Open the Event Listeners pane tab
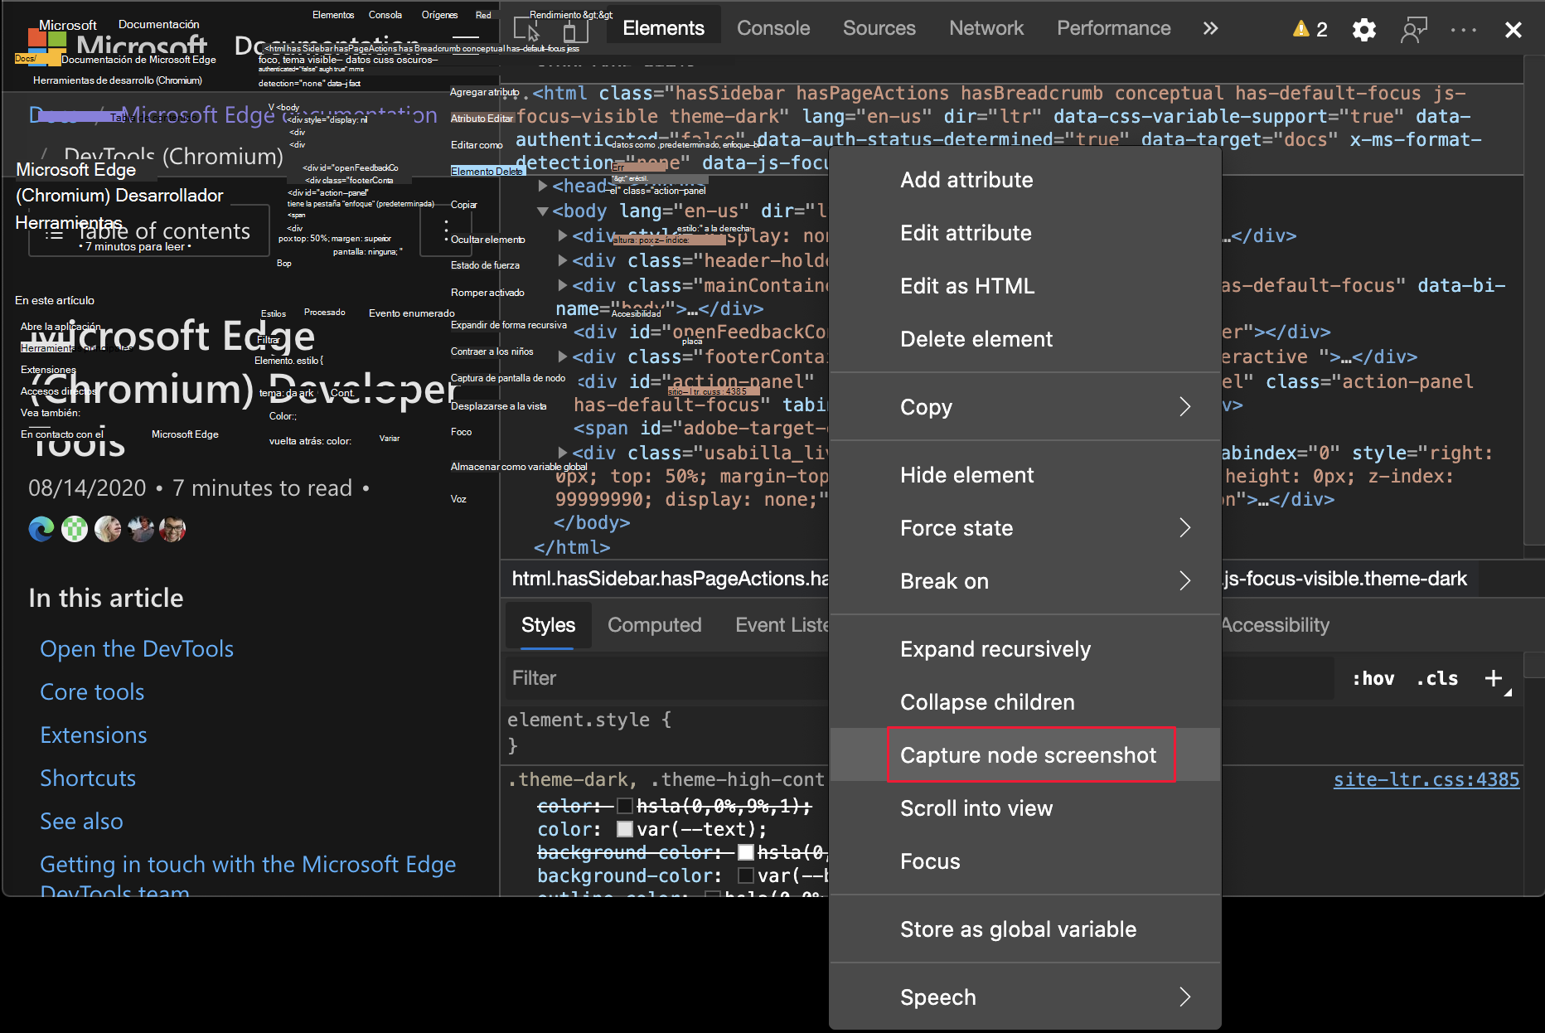Image resolution: width=1545 pixels, height=1033 pixels. pyautogui.click(x=782, y=625)
